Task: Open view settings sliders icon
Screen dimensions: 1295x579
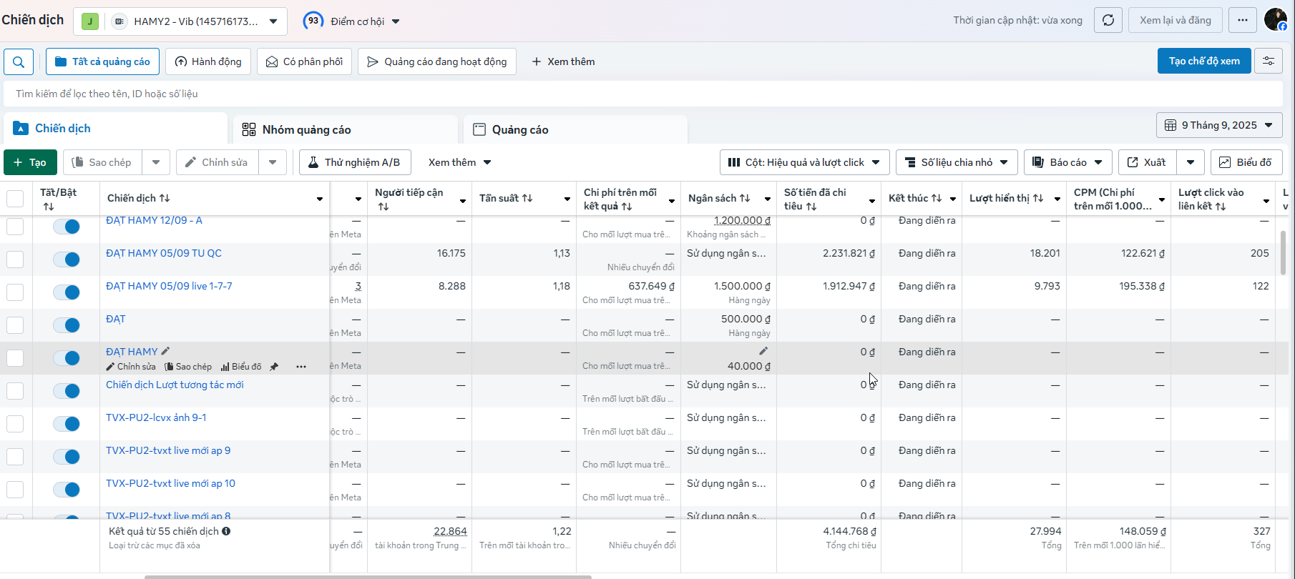Action: pyautogui.click(x=1269, y=61)
